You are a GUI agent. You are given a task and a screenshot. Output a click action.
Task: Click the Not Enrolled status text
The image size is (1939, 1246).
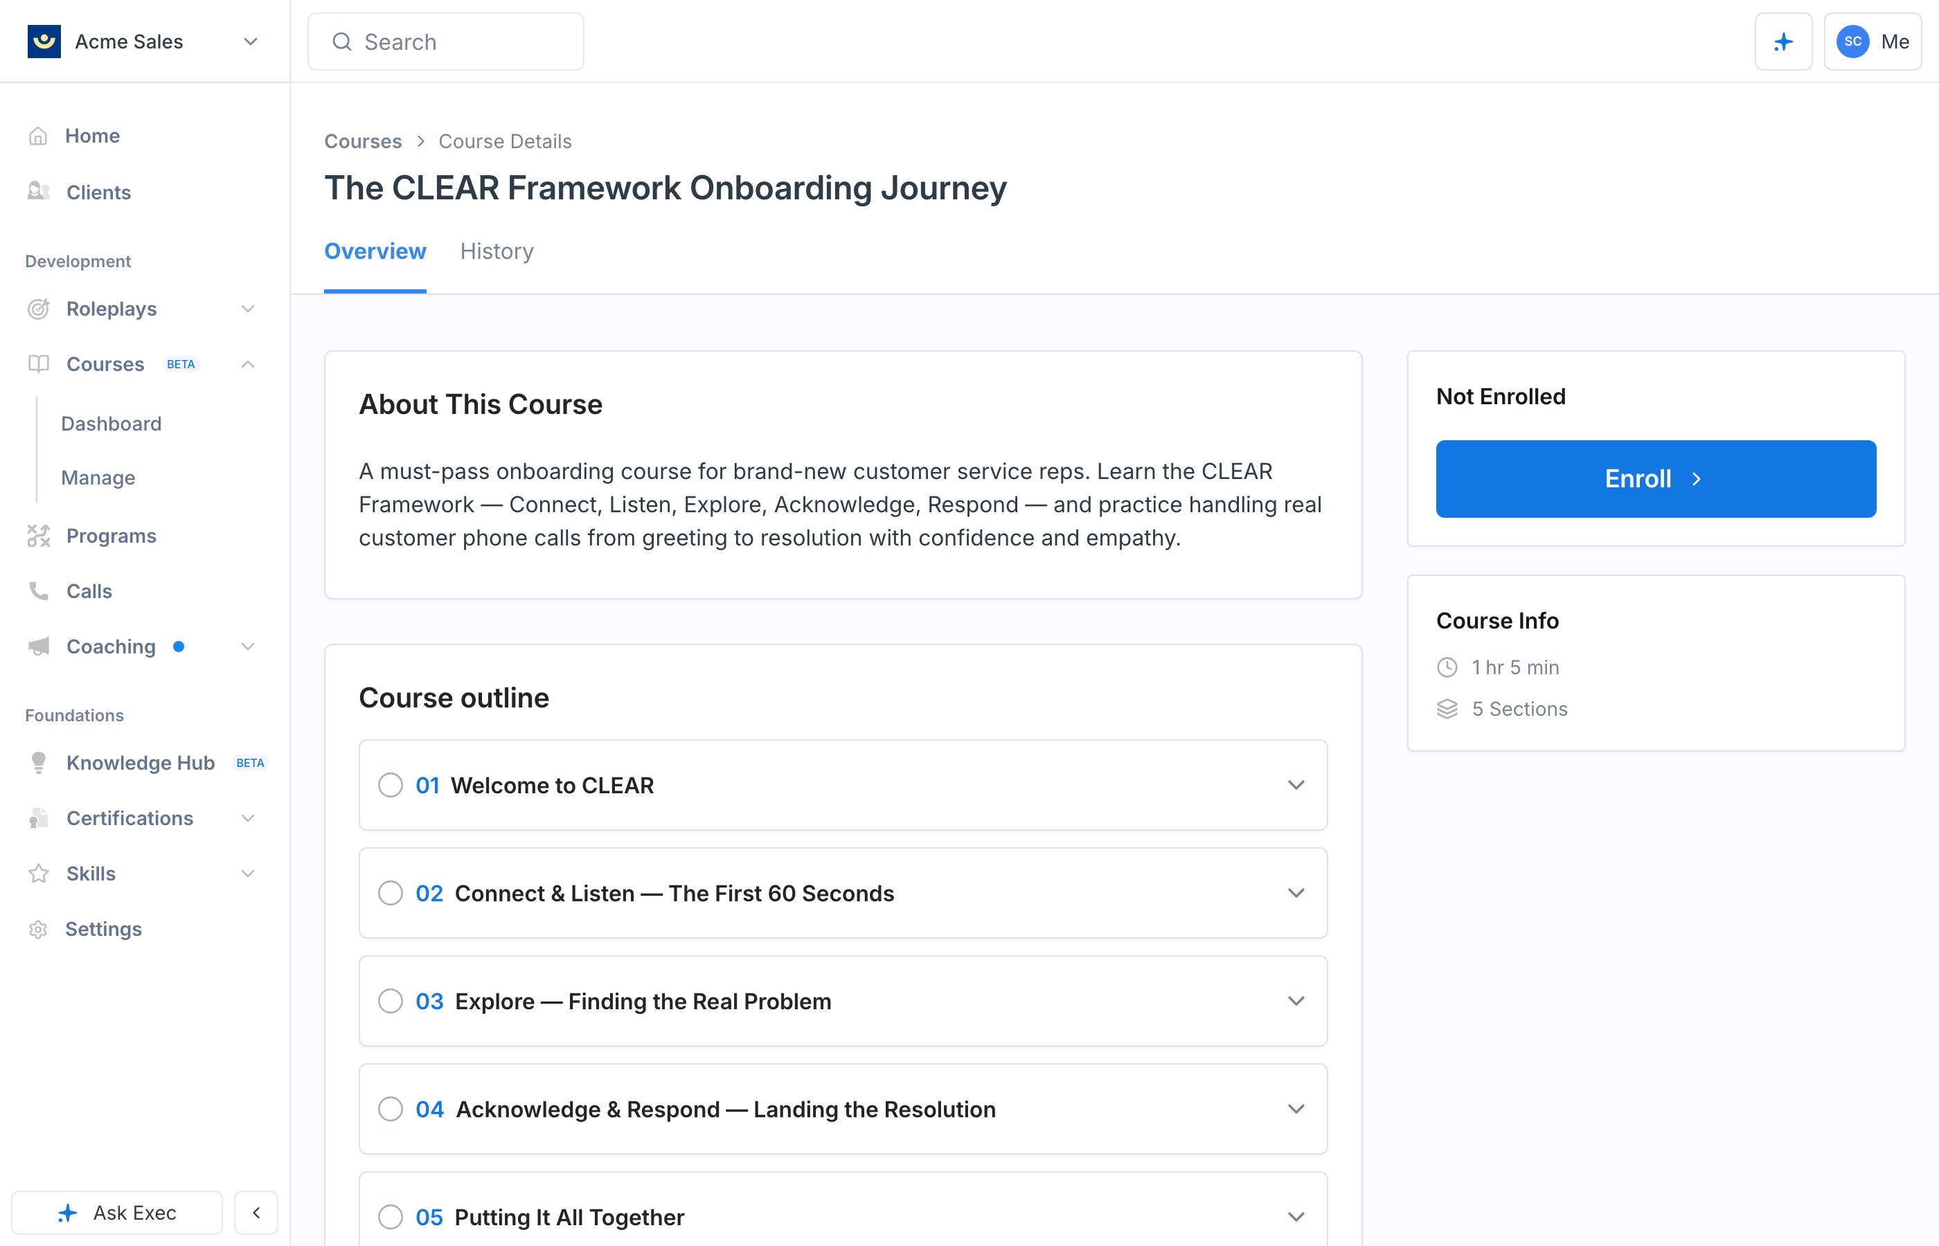pos(1501,397)
